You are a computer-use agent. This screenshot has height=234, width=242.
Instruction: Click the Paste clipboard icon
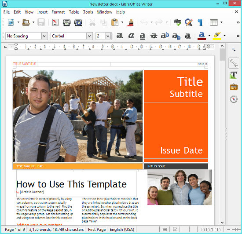pos(115,22)
